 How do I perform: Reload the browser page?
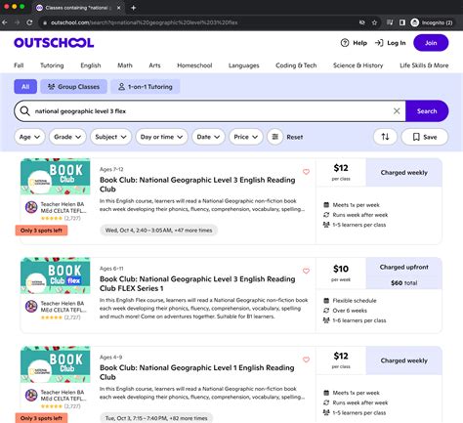[29, 22]
